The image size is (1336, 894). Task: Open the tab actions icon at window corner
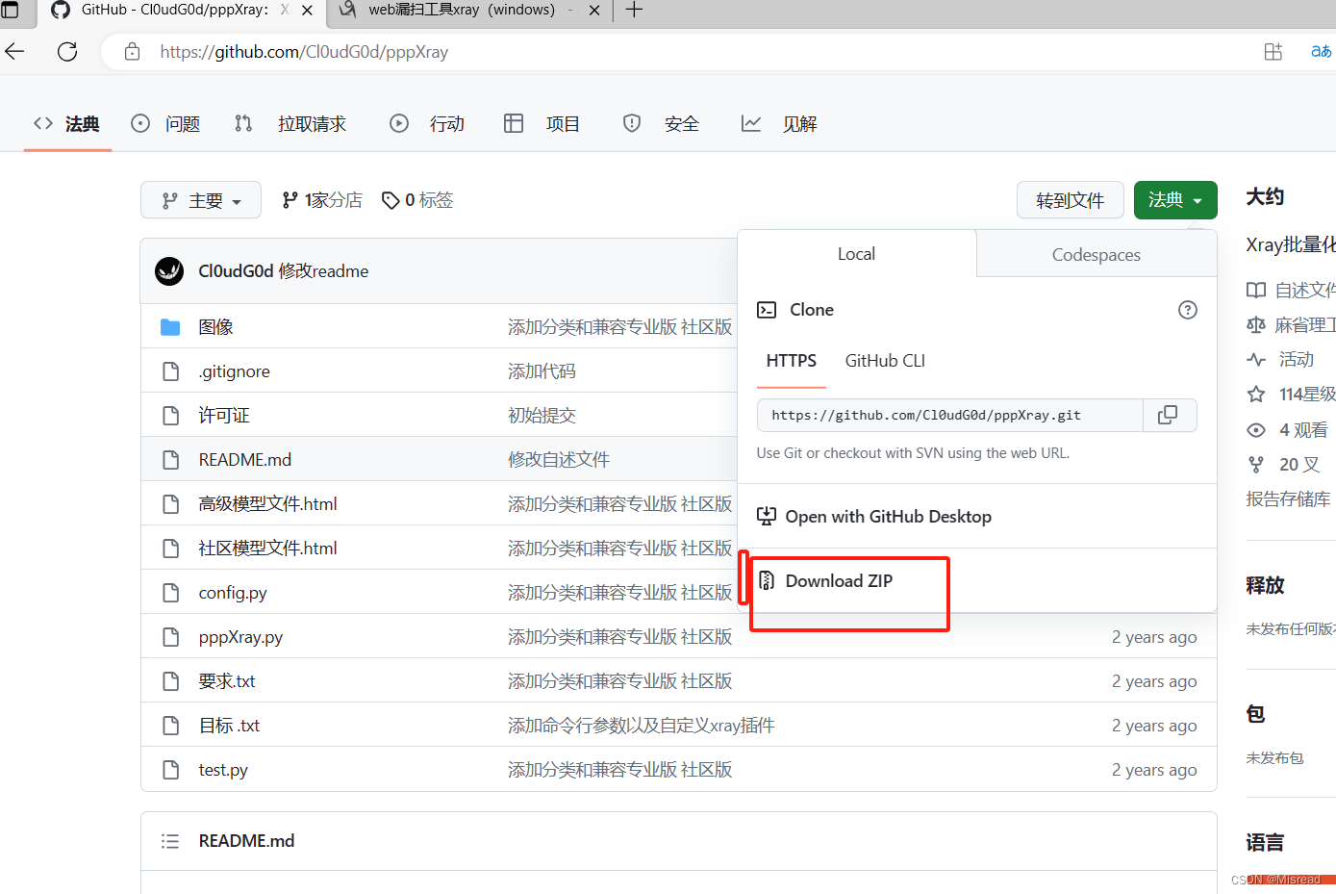[10, 11]
